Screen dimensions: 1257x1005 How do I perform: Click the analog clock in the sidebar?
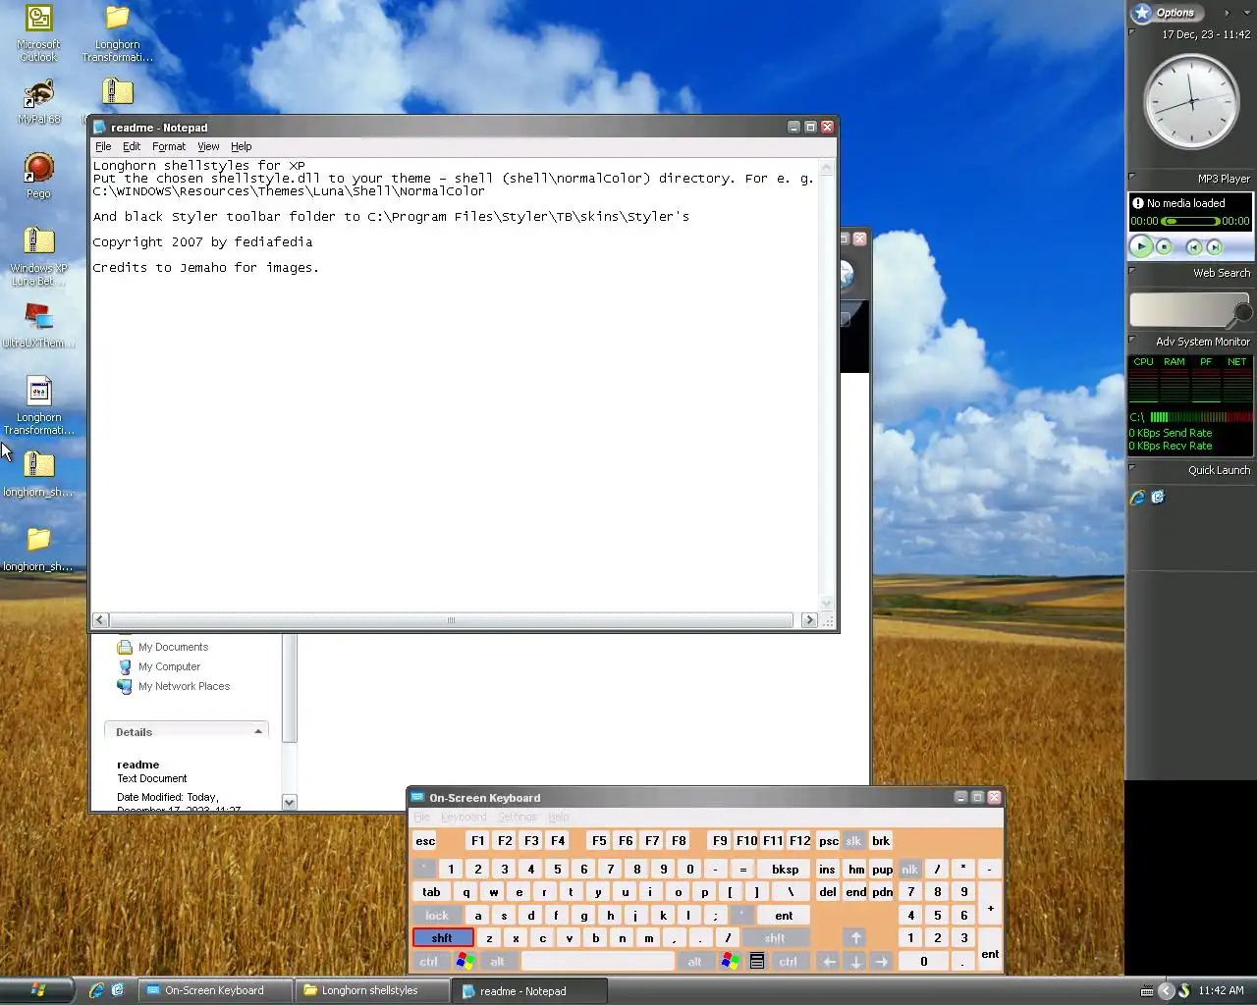(x=1192, y=102)
